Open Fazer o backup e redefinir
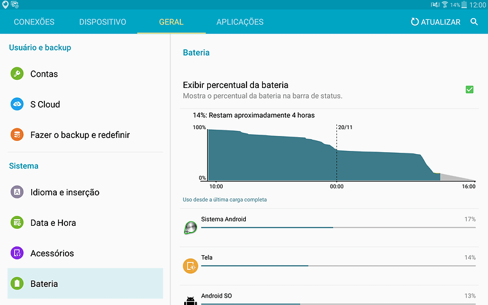The image size is (488, 305). point(85,135)
